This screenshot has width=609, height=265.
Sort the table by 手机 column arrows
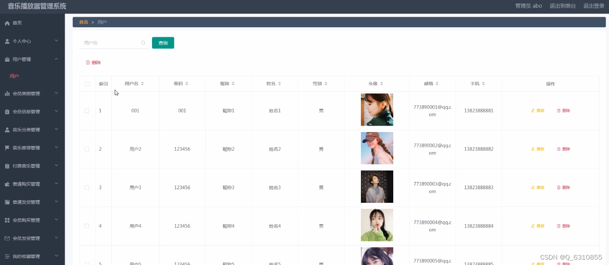coord(483,84)
